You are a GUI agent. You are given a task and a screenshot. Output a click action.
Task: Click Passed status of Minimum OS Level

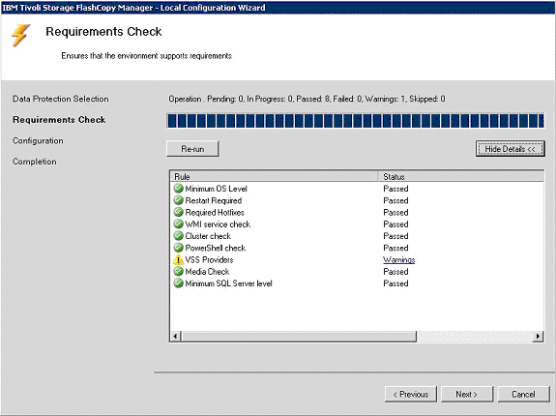coord(395,189)
